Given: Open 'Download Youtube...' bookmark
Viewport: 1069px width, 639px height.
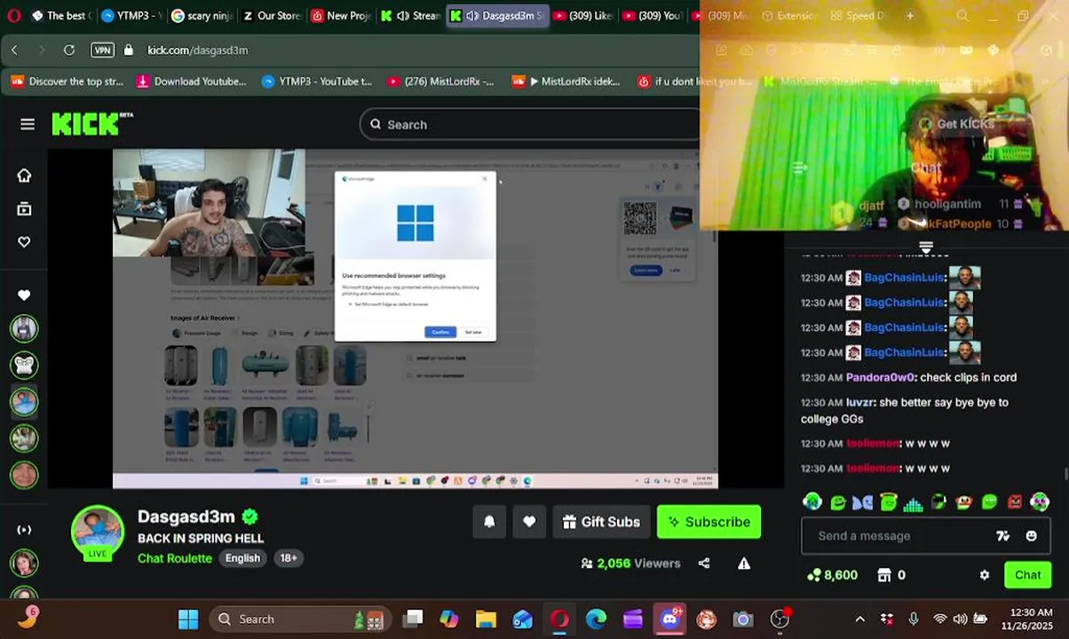Looking at the screenshot, I should tap(191, 82).
